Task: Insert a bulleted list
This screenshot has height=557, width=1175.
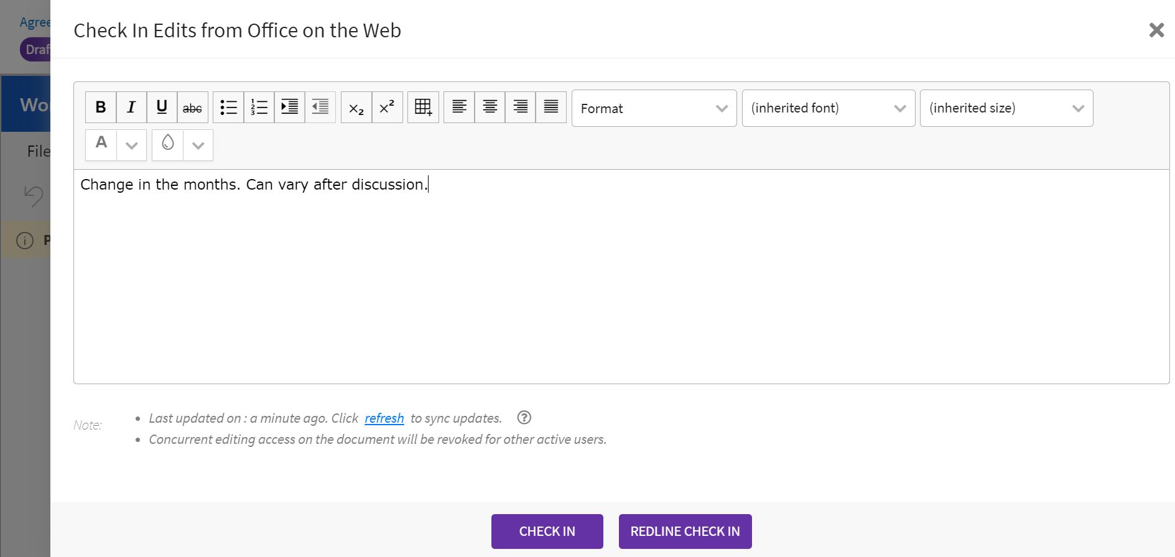Action: (x=228, y=108)
